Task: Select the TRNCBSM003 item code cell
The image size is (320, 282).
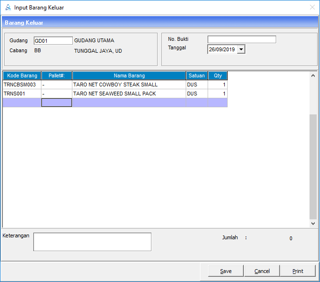Action: click(22, 85)
